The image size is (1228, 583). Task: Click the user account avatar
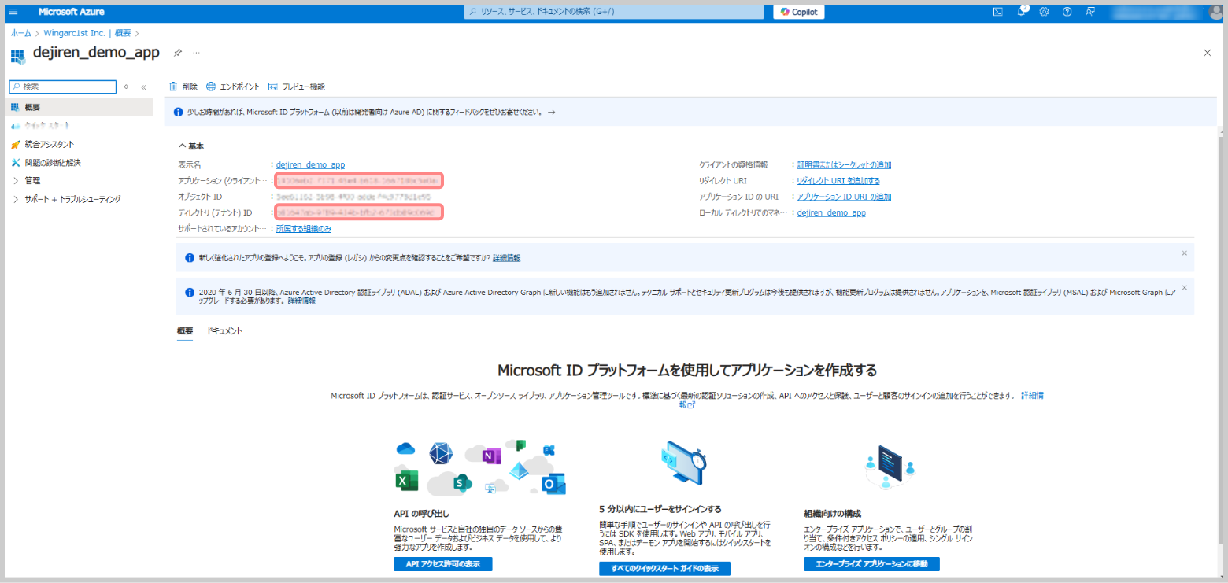pos(1216,12)
